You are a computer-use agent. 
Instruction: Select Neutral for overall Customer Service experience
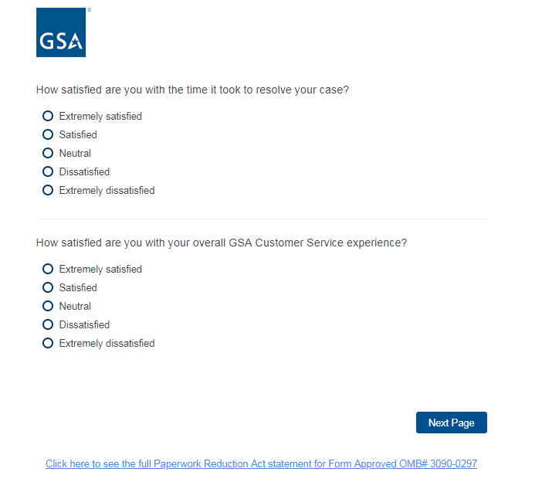tap(48, 306)
